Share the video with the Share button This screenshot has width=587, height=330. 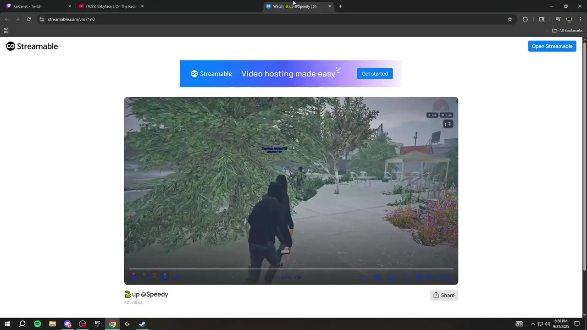(444, 295)
